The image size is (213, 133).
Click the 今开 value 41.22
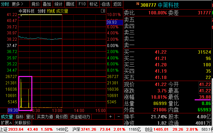point(205,85)
